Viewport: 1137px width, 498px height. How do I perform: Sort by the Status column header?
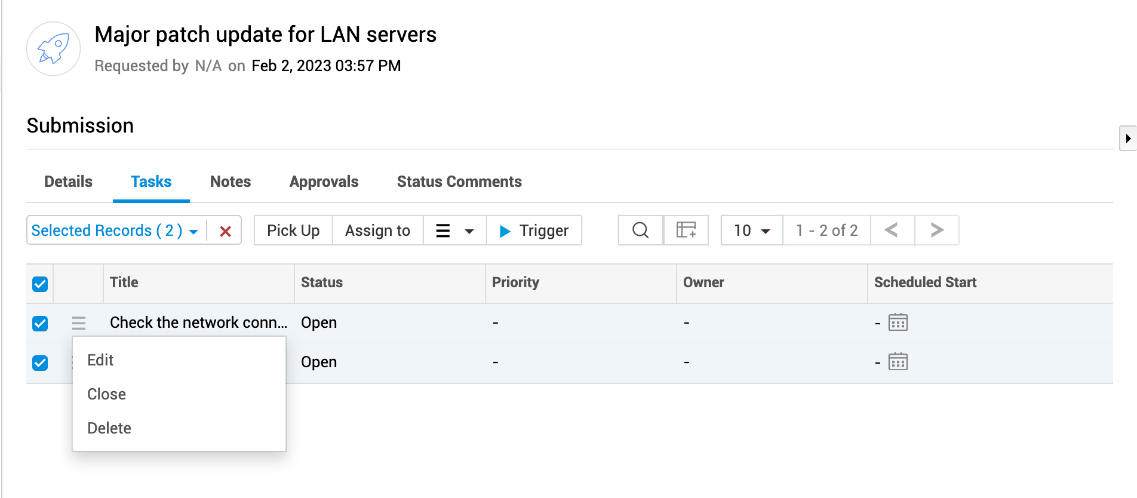point(322,282)
